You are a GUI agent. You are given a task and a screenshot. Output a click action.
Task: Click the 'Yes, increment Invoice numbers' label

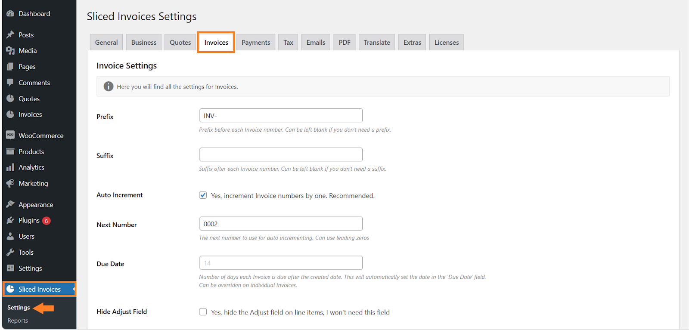pos(293,195)
